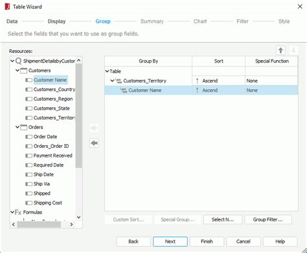The width and height of the screenshot is (307, 253).
Task: Proceed with the Next button
Action: [x=170, y=241]
